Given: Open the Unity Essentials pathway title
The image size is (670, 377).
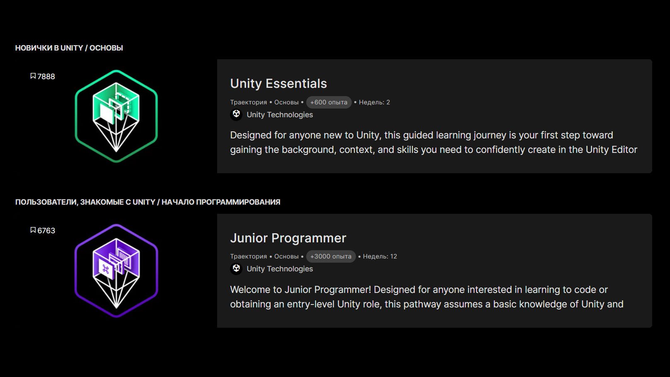Looking at the screenshot, I should click(278, 84).
